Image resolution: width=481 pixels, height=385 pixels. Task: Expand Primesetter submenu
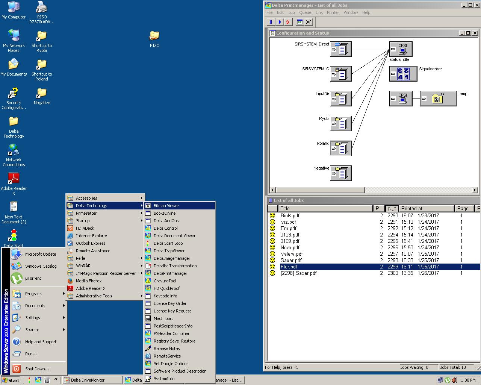[105, 213]
